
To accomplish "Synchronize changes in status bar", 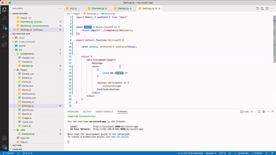I will click(x=18, y=153).
